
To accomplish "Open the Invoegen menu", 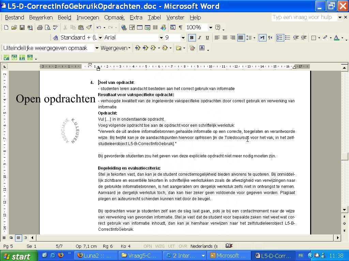I will [x=88, y=17].
